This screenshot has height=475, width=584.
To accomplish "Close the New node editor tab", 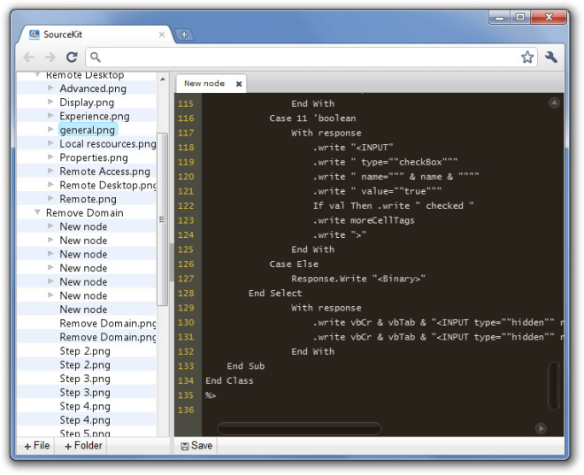I will click(x=239, y=84).
